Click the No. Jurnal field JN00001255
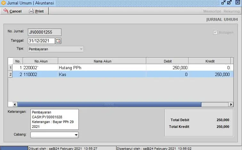Viewport: 242px width, 150px height. point(44,32)
